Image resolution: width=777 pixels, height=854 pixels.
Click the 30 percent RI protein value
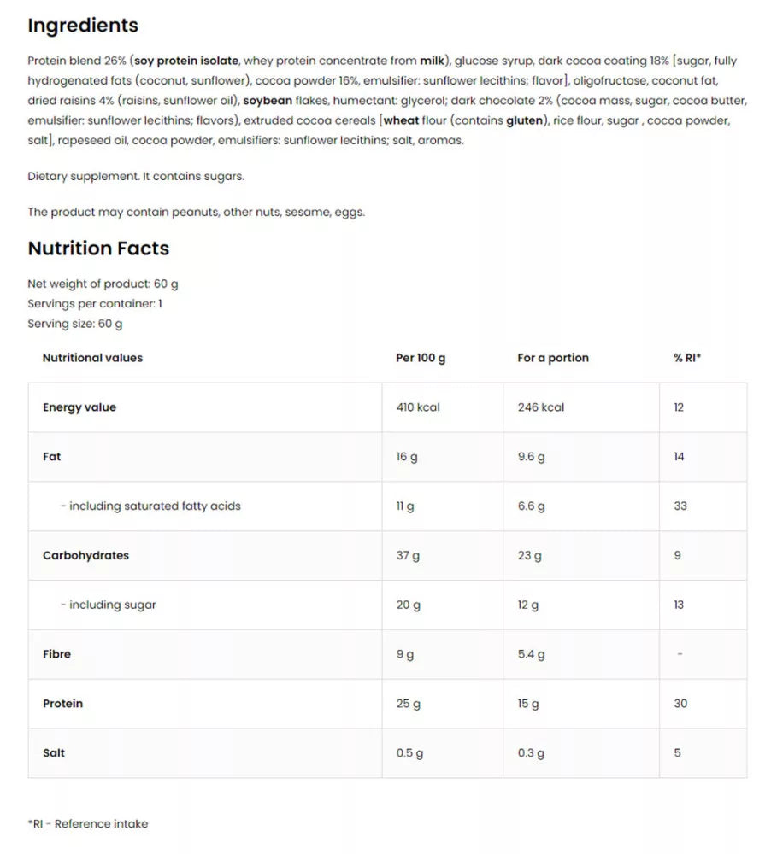coord(680,704)
